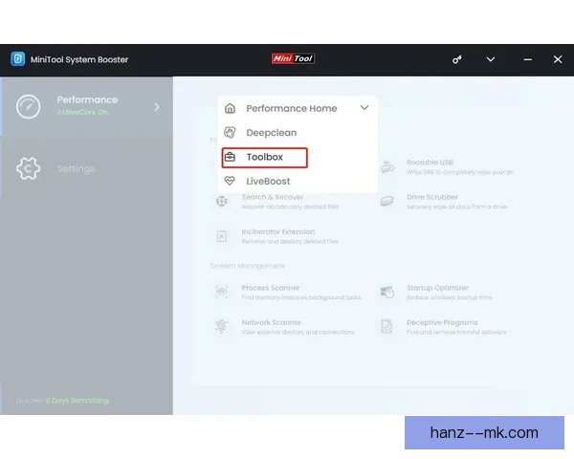574x459 pixels.
Task: Click the Toolbox briefcase icon
Action: click(x=230, y=157)
